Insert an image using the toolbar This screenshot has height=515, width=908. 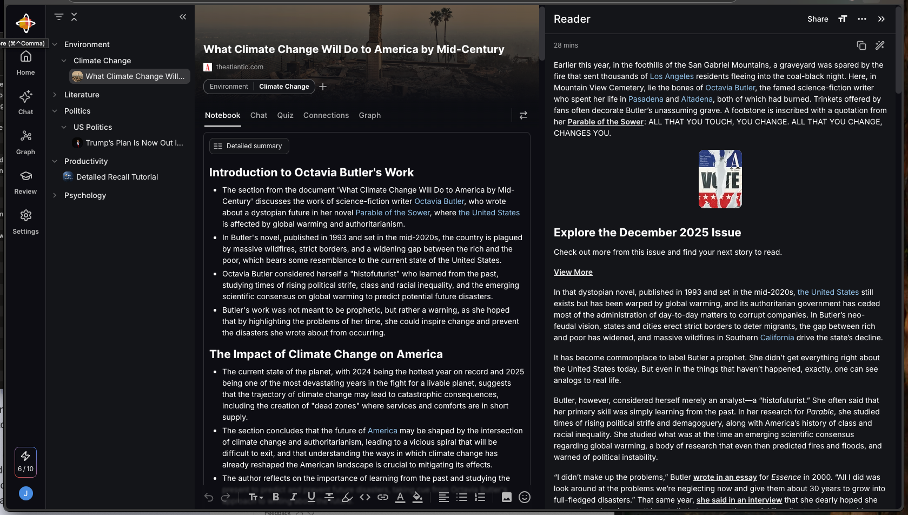click(506, 497)
